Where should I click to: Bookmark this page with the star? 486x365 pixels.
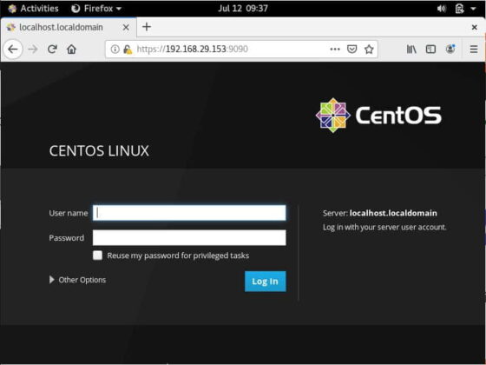tap(369, 49)
